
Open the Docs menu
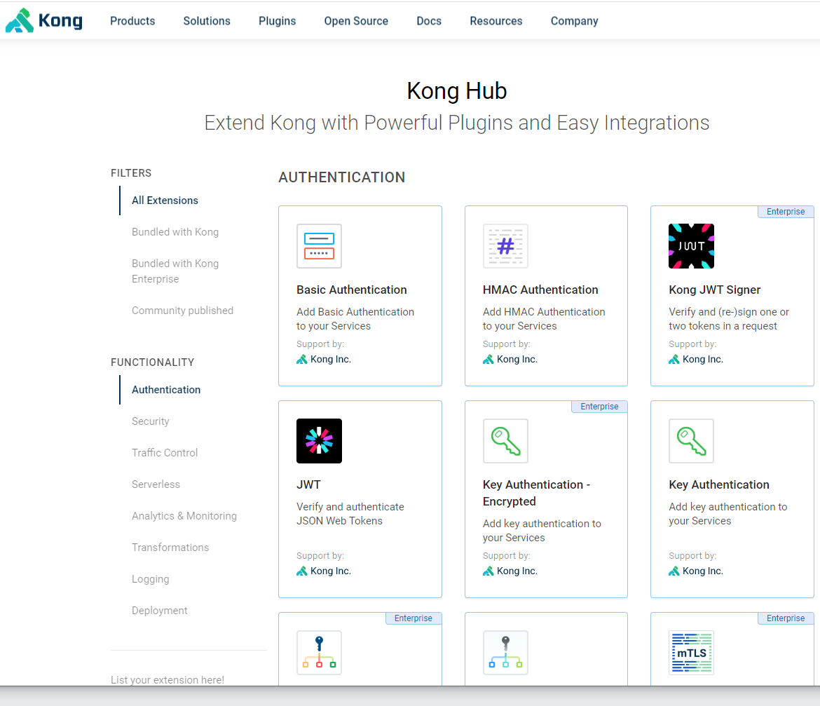pos(429,21)
